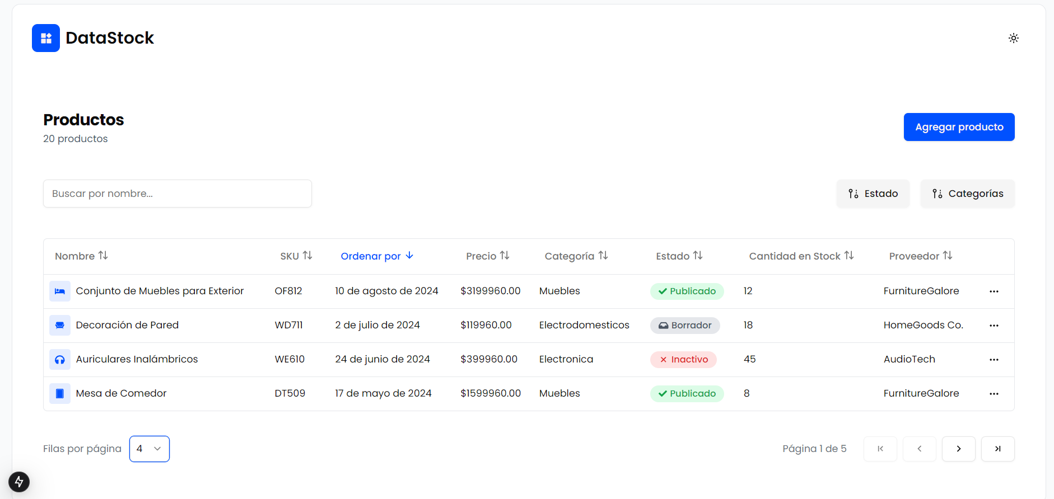Viewport: 1054px width, 499px height.
Task: Click the bed icon beside Conjunto de Muebles
Action: pos(60,291)
